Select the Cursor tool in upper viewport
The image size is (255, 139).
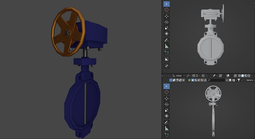[x=166, y=10]
